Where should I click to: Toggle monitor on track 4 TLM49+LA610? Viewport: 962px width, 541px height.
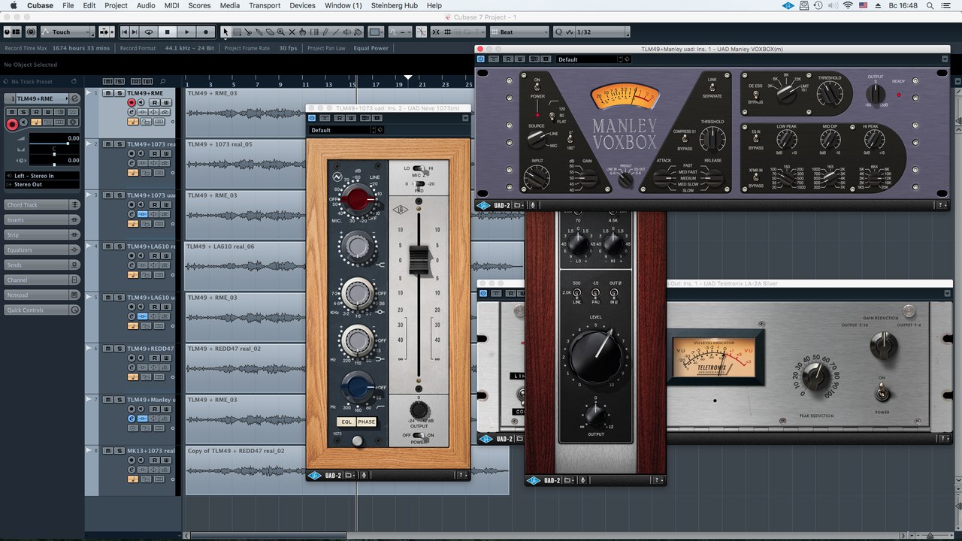141,255
